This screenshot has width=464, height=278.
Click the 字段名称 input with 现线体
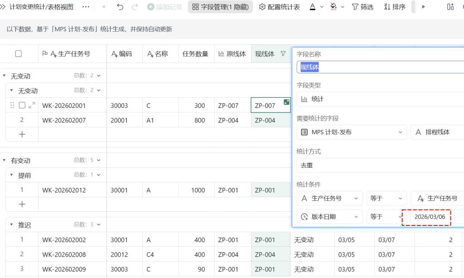click(380, 67)
